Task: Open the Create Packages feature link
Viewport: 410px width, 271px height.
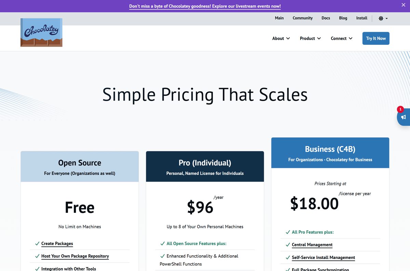Action: tap(57, 244)
